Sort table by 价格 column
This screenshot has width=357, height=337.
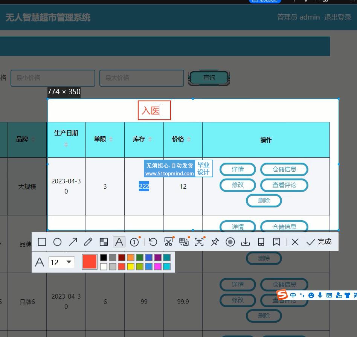(x=189, y=139)
